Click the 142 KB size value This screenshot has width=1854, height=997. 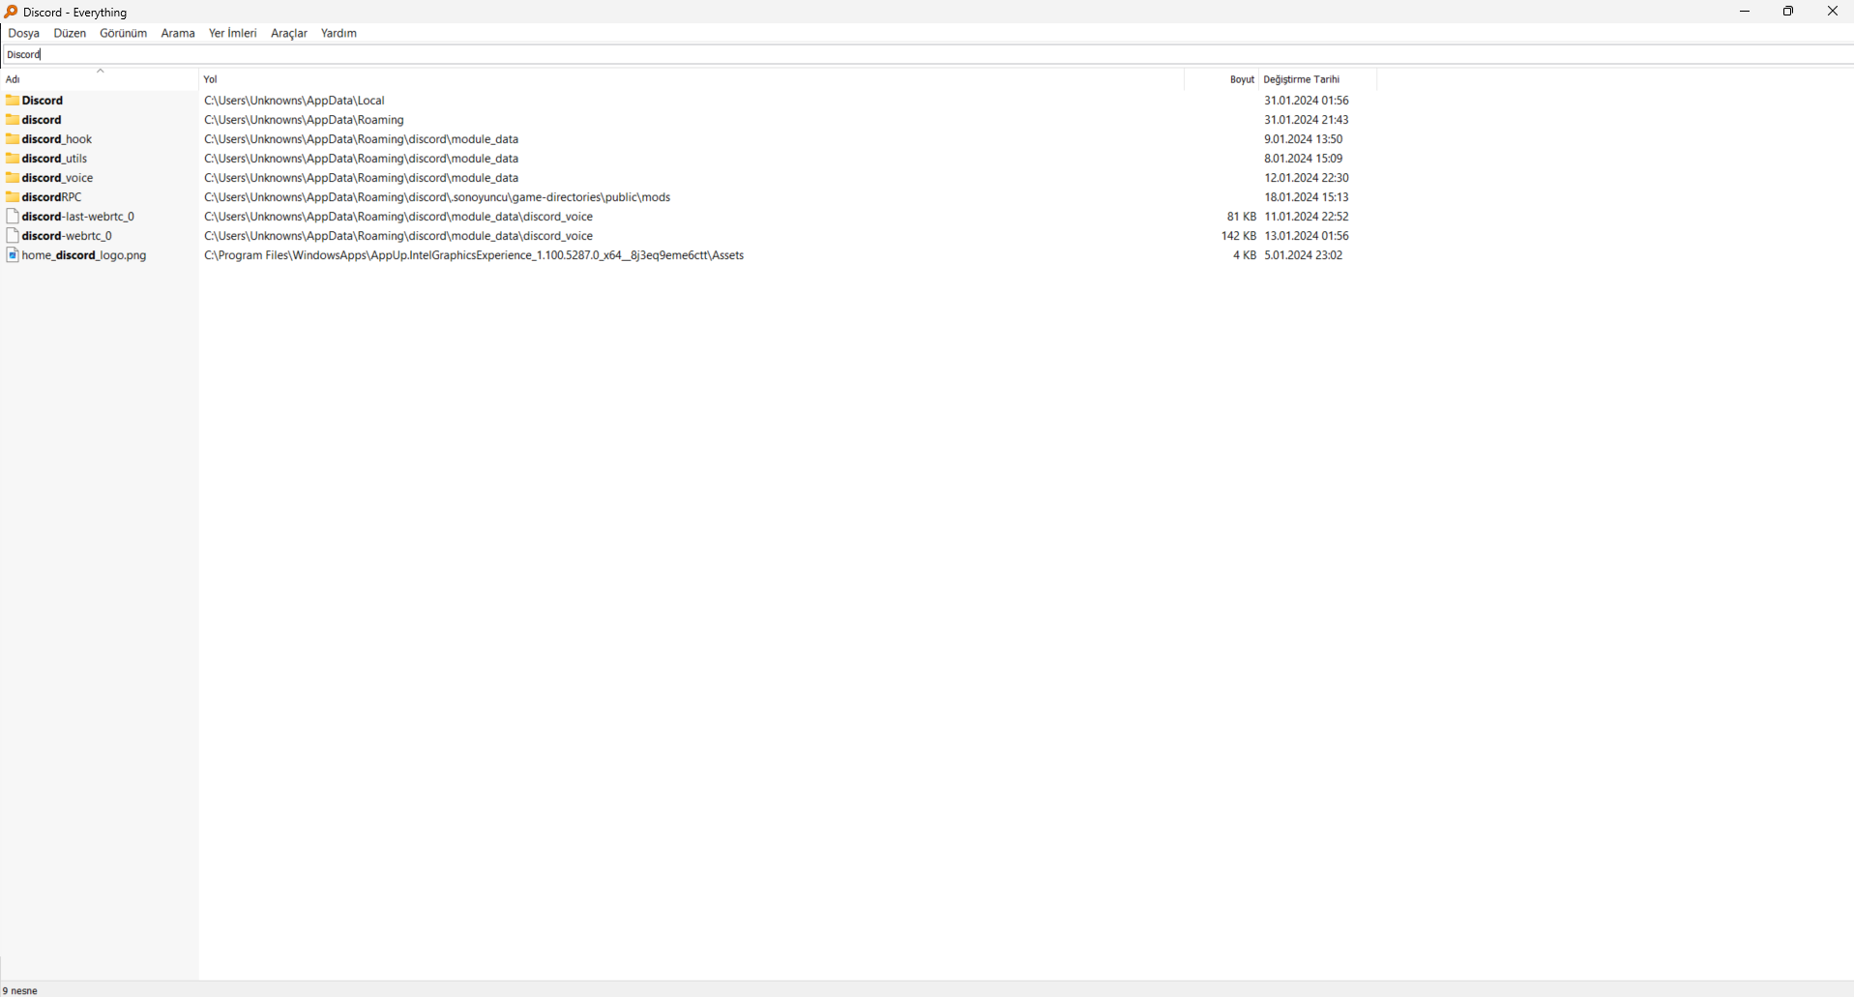[1239, 236]
